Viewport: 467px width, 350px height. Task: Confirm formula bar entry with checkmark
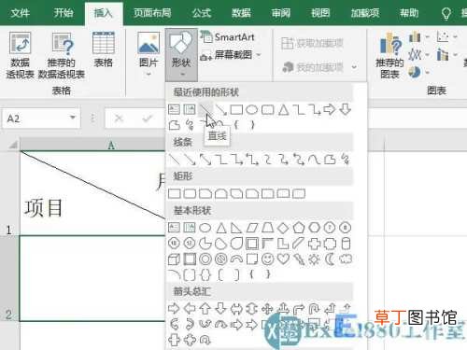click(147, 119)
